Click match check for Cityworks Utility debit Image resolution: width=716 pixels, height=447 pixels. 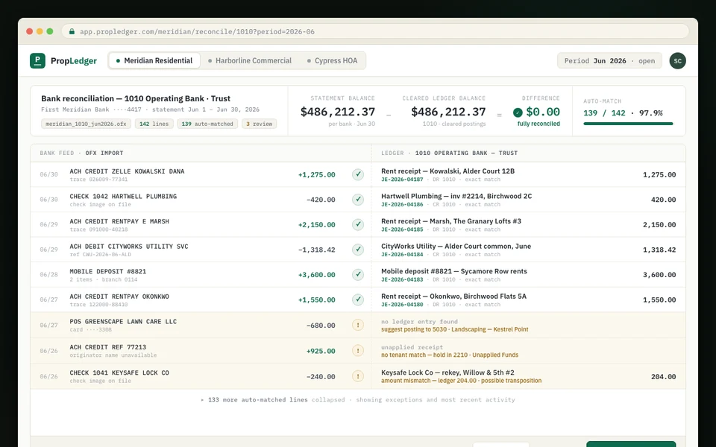click(x=357, y=250)
